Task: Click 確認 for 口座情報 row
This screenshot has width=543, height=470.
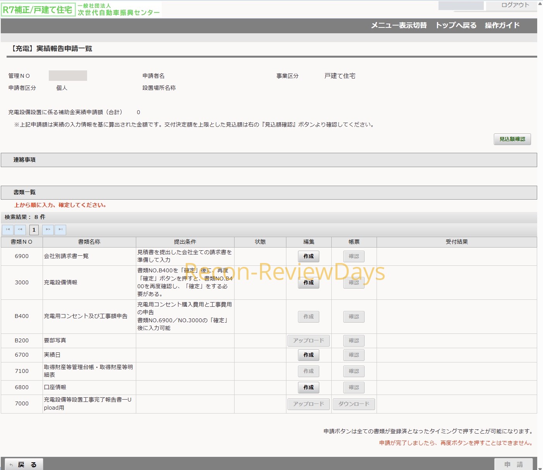Action: pyautogui.click(x=354, y=388)
